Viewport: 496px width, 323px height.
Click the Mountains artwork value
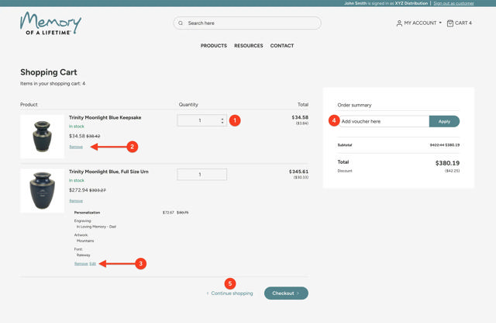point(85,241)
